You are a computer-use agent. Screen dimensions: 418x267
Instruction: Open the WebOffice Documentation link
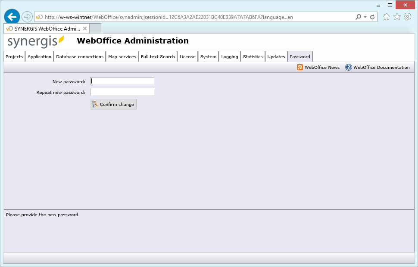381,67
